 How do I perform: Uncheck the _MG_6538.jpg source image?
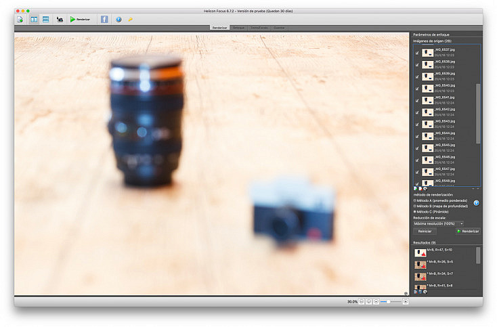point(417,65)
